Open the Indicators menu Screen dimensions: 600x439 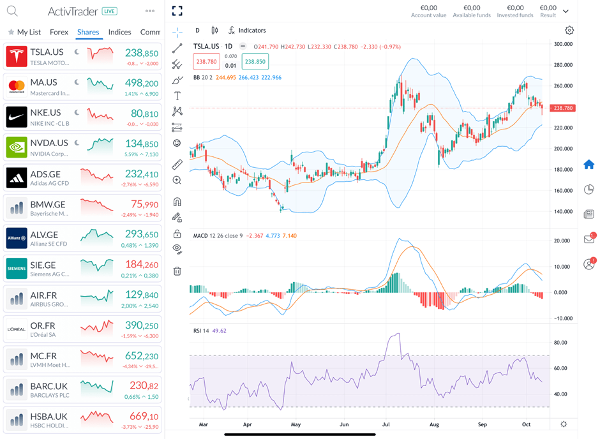click(247, 30)
